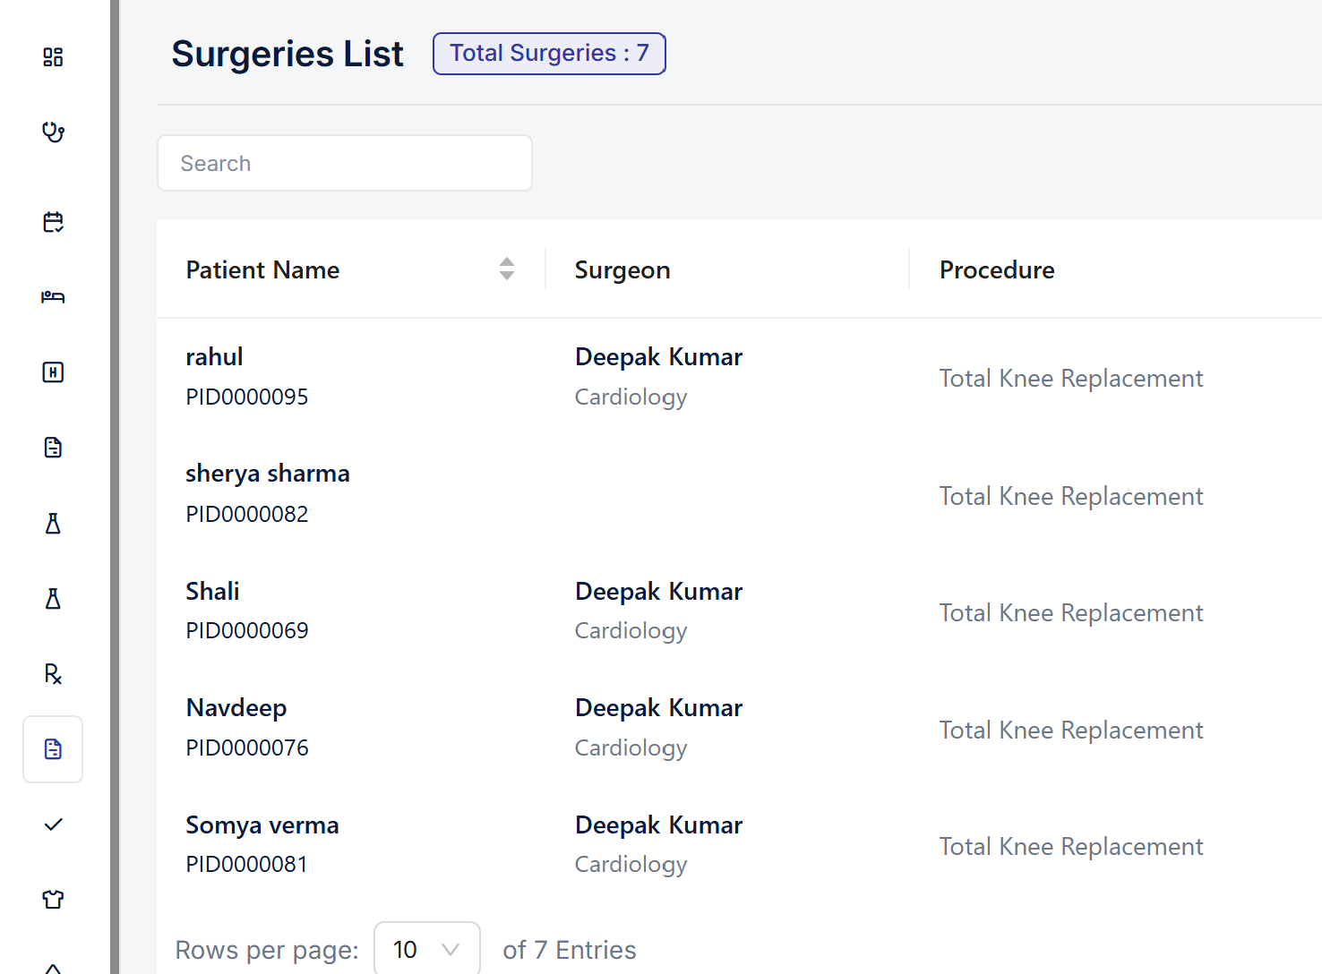Select Somya verma's Total Knee Replacement procedure

coord(1070,847)
